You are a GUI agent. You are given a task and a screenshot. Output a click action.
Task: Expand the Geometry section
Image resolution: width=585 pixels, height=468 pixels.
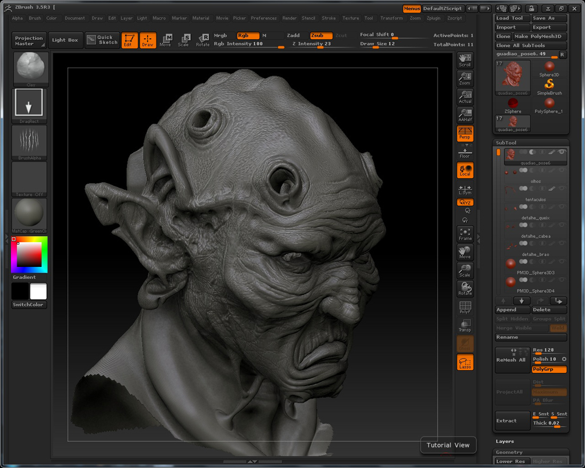tap(509, 452)
